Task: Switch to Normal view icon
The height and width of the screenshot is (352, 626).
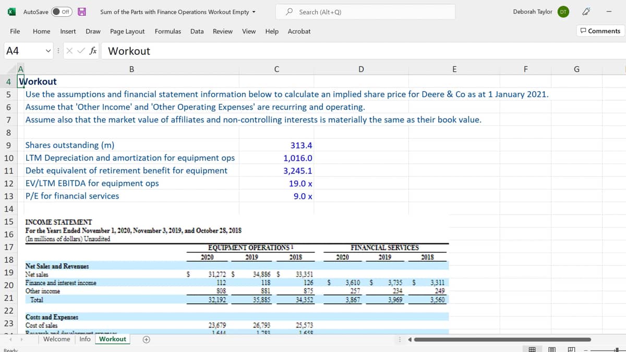Action: [532, 351]
